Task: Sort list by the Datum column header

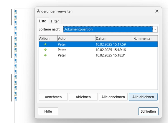Action: (114, 38)
